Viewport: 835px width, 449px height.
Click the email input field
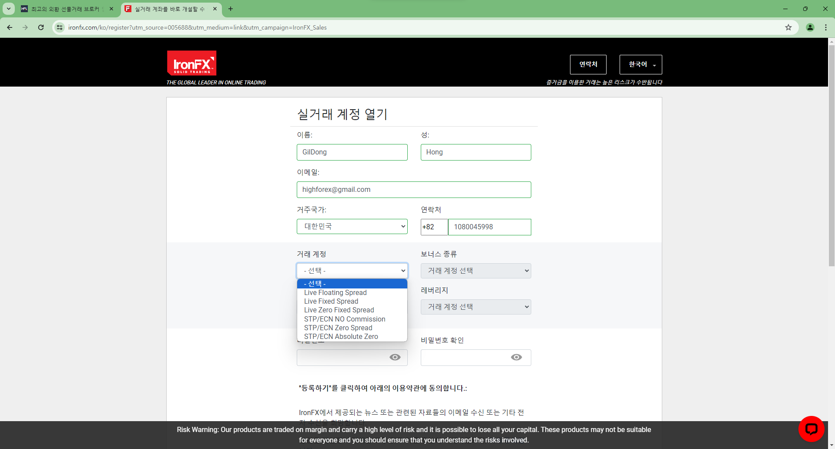(x=413, y=189)
